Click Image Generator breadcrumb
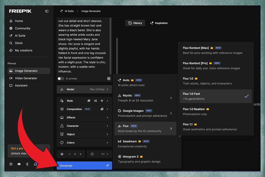Viewport: 265px width, 177px height. (x=91, y=11)
